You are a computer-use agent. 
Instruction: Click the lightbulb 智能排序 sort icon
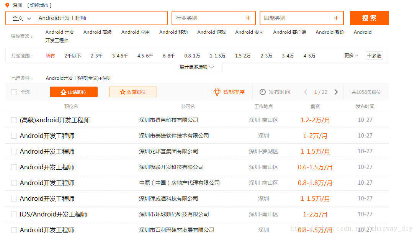pos(217,92)
